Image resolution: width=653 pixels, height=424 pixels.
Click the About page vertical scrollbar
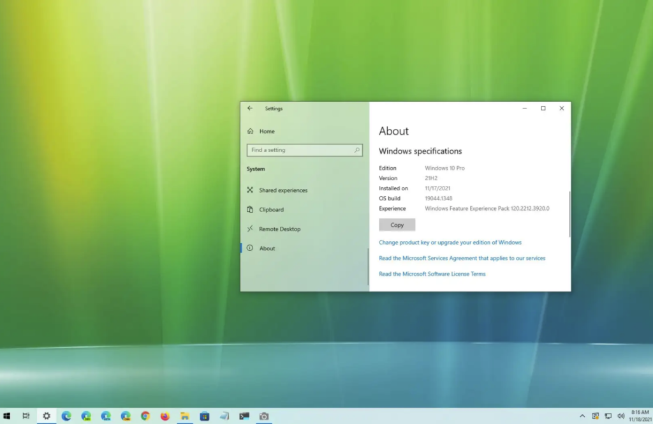click(x=569, y=214)
